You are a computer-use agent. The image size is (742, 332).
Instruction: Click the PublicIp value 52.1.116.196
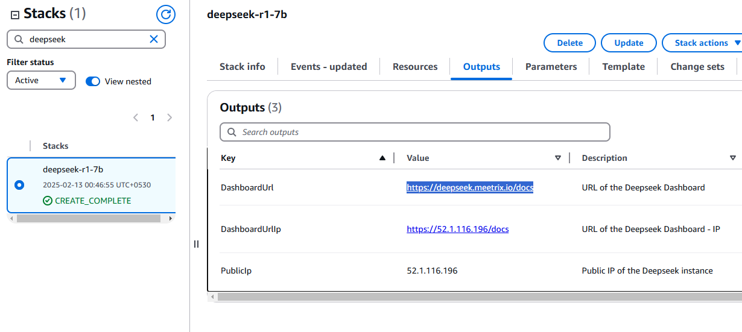[432, 271]
